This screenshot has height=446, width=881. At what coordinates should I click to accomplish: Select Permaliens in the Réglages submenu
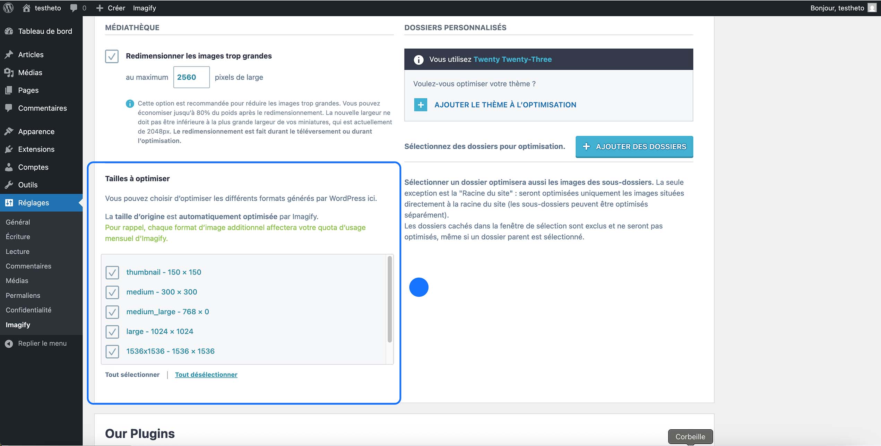tap(23, 295)
